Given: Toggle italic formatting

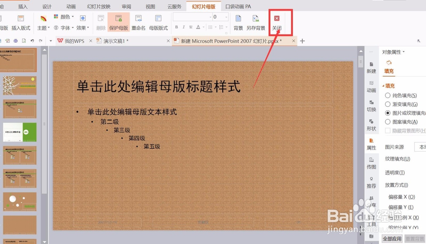Looking at the screenshot, I should (x=184, y=27).
